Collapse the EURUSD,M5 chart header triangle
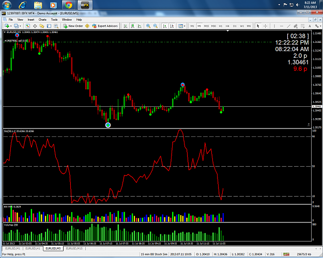 point(5,32)
